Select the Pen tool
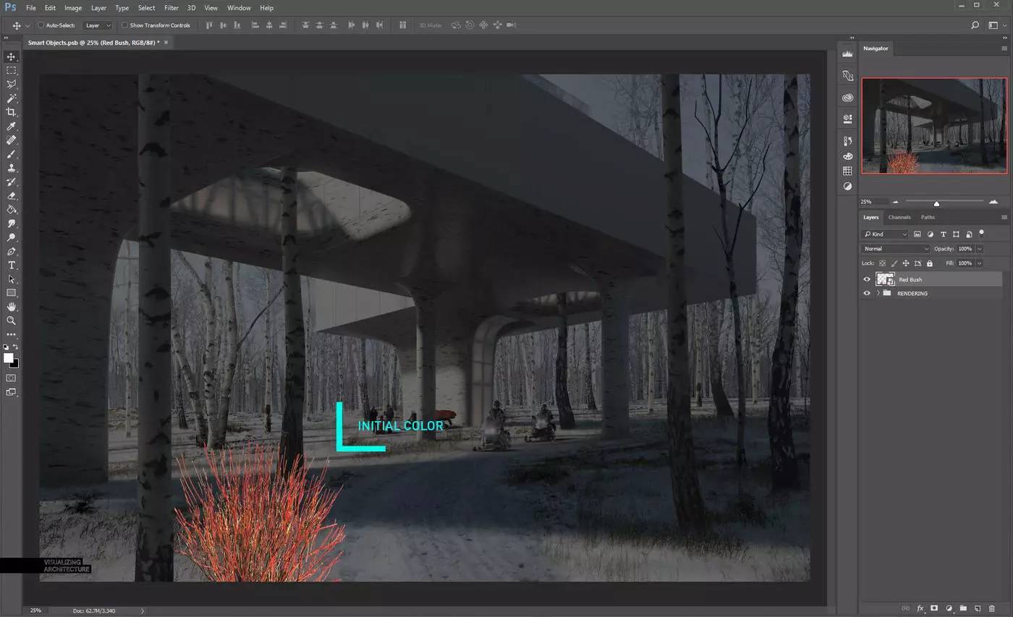1013x617 pixels. (x=11, y=252)
